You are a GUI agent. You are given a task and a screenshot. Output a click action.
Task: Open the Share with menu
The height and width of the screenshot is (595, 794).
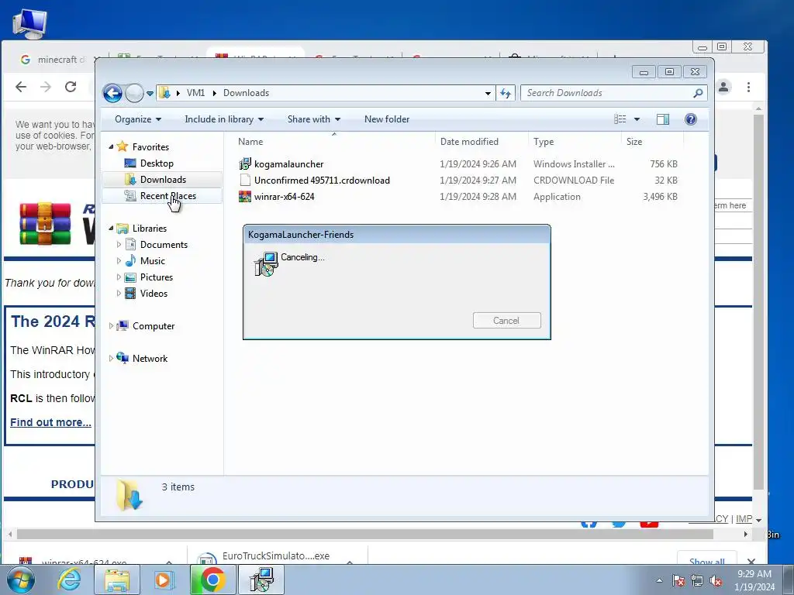[313, 119]
